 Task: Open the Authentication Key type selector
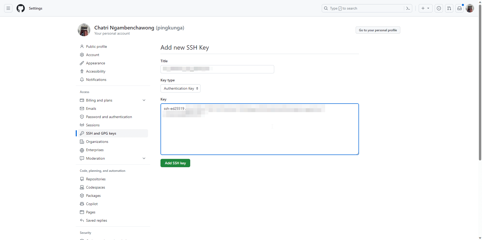click(x=180, y=88)
